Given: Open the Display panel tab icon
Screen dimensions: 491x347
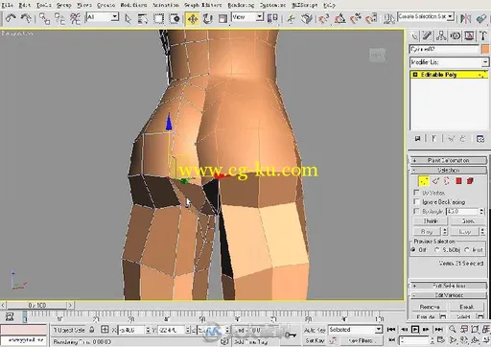Looking at the screenshot, I should pyautogui.click(x=469, y=35).
